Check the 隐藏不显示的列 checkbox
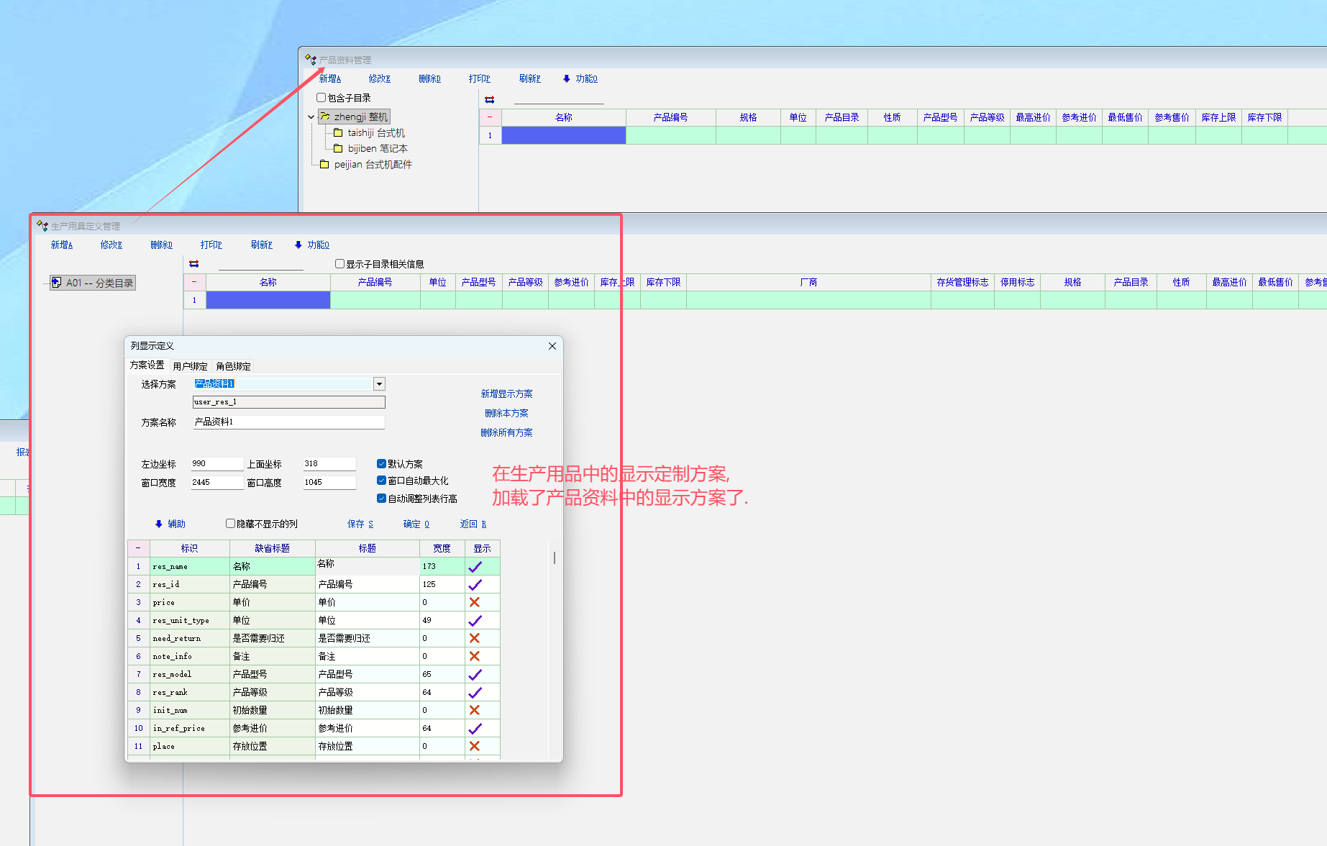This screenshot has height=846, width=1327. coord(231,524)
